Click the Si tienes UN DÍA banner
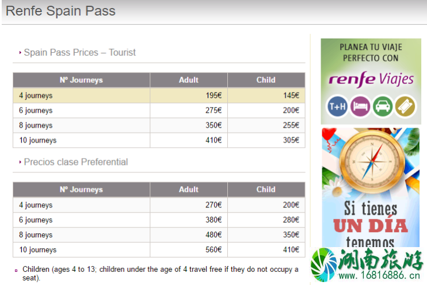 tap(371, 187)
